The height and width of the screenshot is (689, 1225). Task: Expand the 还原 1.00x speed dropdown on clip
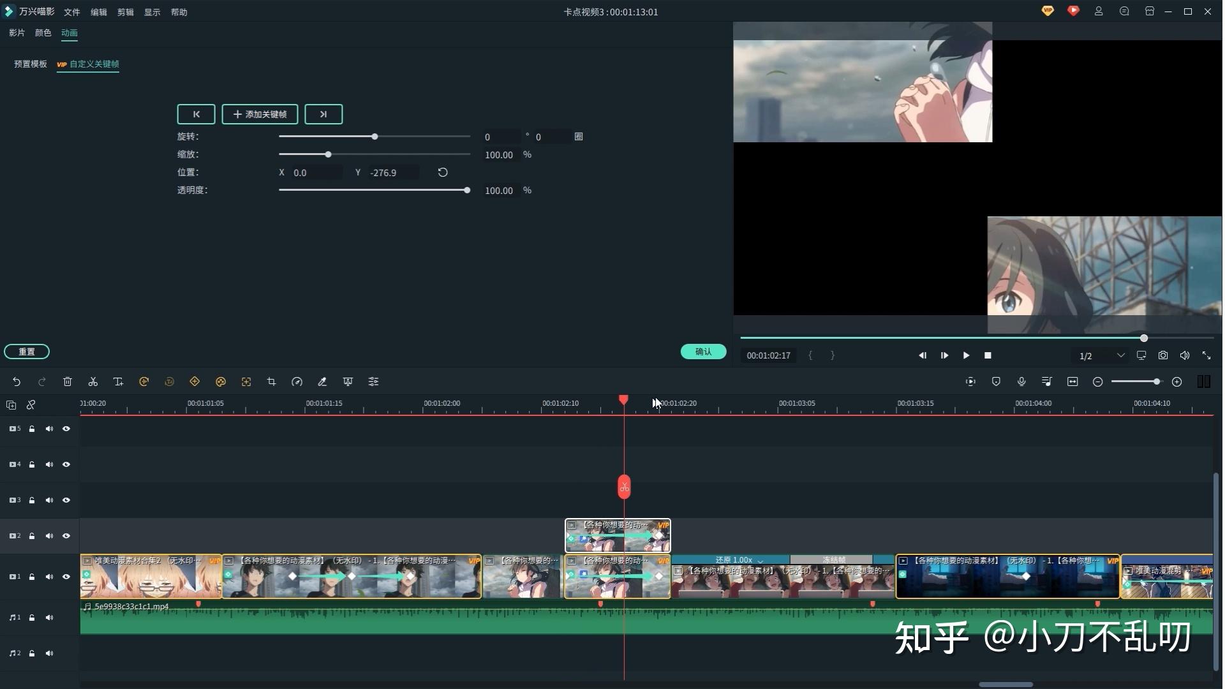[761, 561]
